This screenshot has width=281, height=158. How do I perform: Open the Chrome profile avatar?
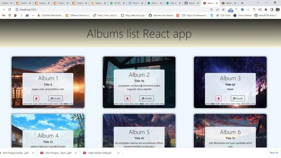pyautogui.click(x=277, y=10)
